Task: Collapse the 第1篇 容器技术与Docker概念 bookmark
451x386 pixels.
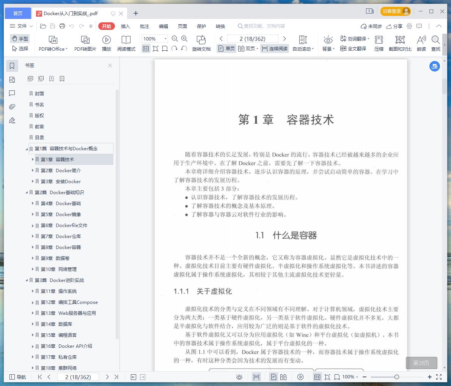Action: click(27, 149)
